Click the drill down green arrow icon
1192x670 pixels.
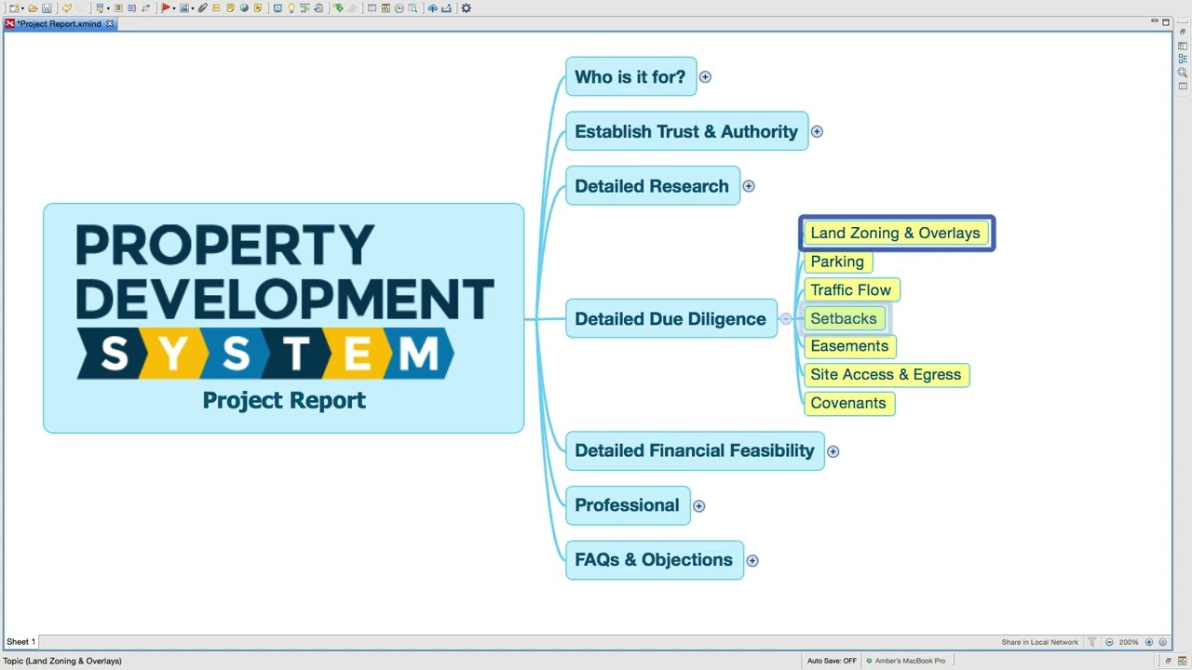[x=338, y=7]
